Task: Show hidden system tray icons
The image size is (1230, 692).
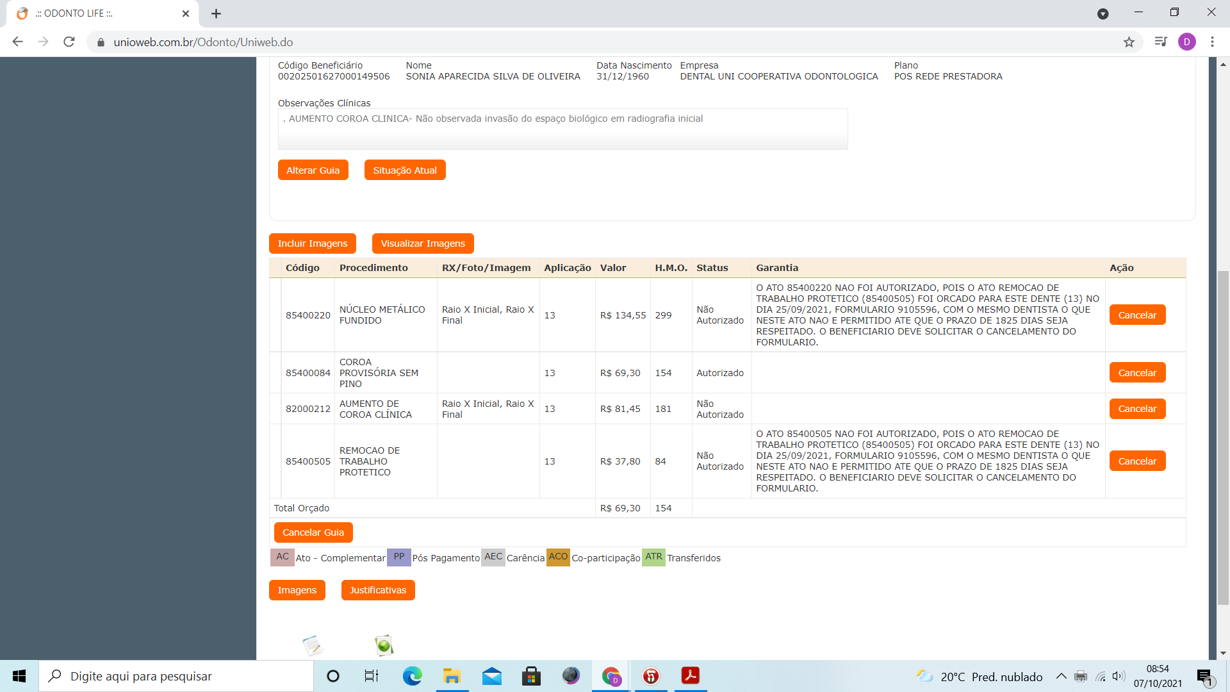Action: [1061, 676]
